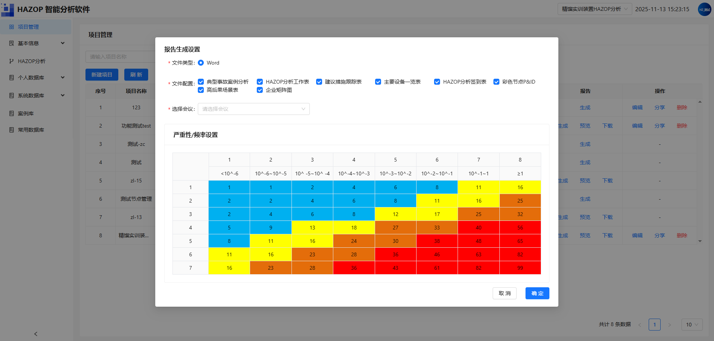Click the 请输入项目名称 search field
Screen dimensions: 714x341
(x=120, y=57)
